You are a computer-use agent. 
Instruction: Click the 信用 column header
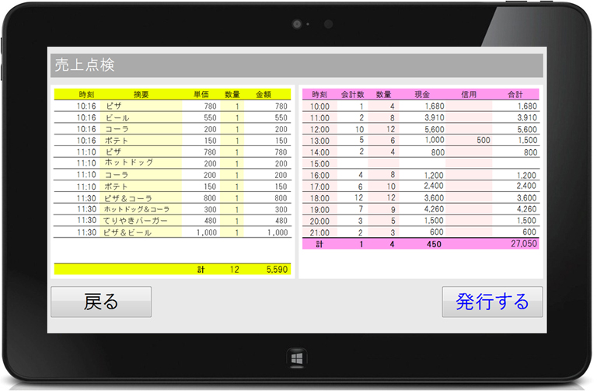(469, 94)
